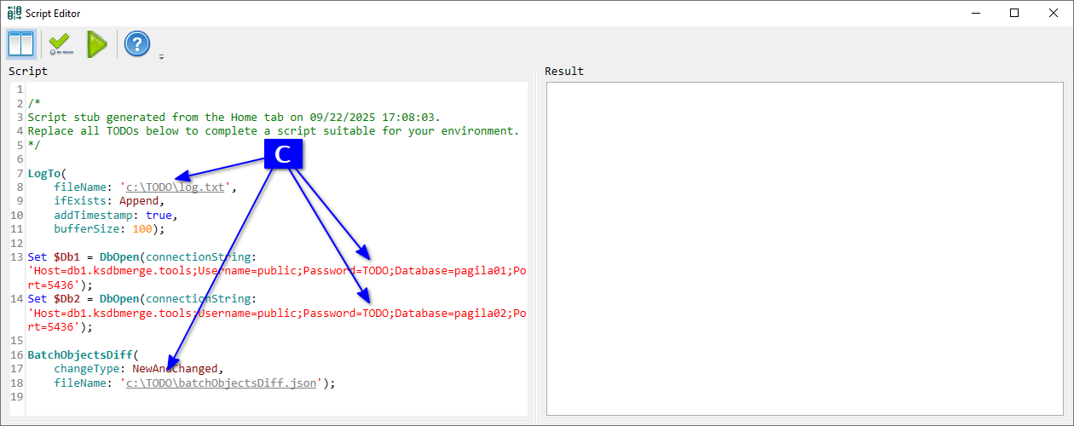Open the c:\TODO\log.txt file path link
Viewport: 1074px width, 426px height.
tap(176, 187)
